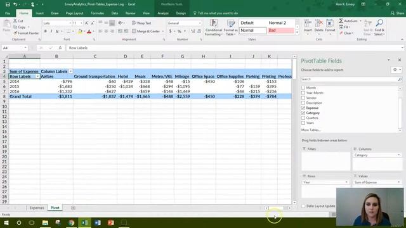Expand Category field dropdown in Columns area

pyautogui.click(x=398, y=155)
